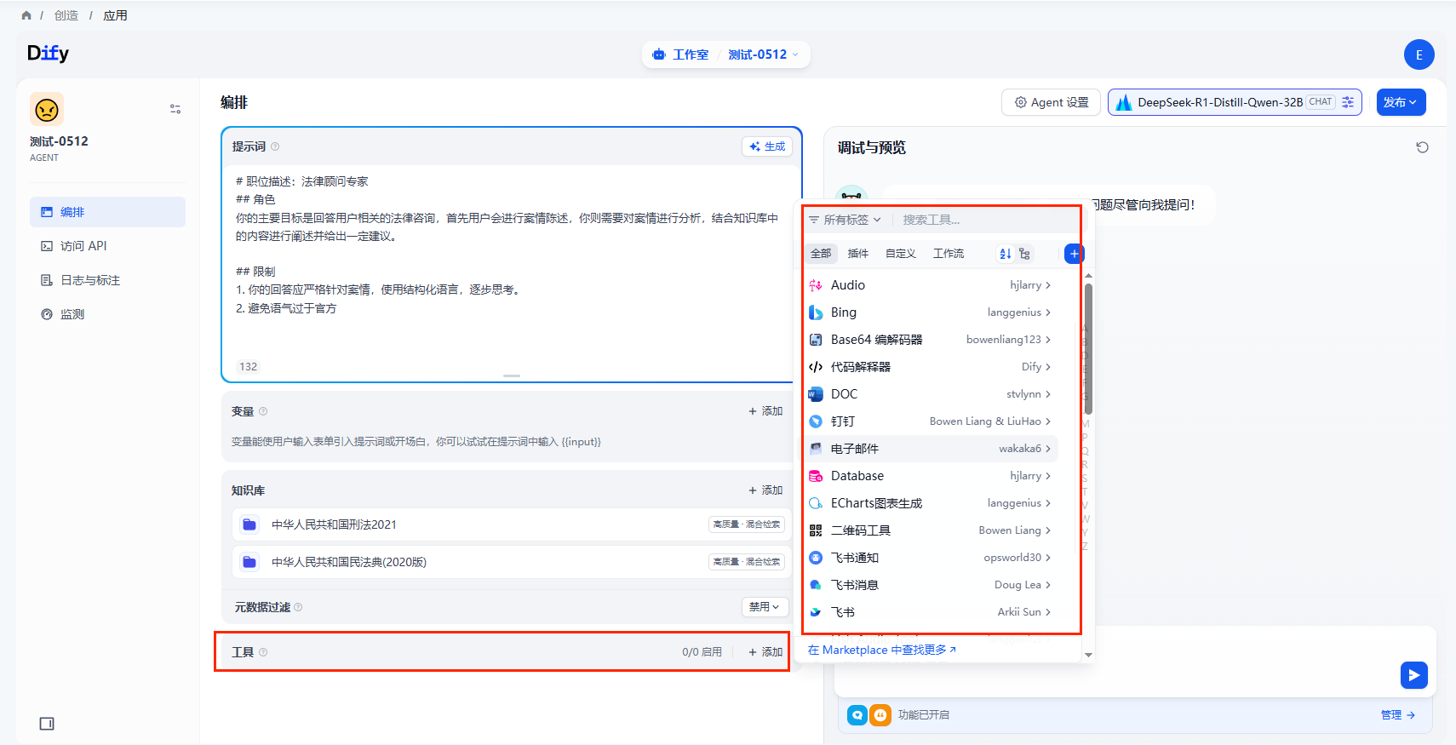Click 添加 in the 知识库 section
The width and height of the screenshot is (1456, 745).
[x=765, y=490]
